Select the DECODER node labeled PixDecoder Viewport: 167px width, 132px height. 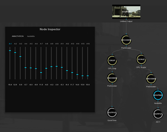[126, 40]
